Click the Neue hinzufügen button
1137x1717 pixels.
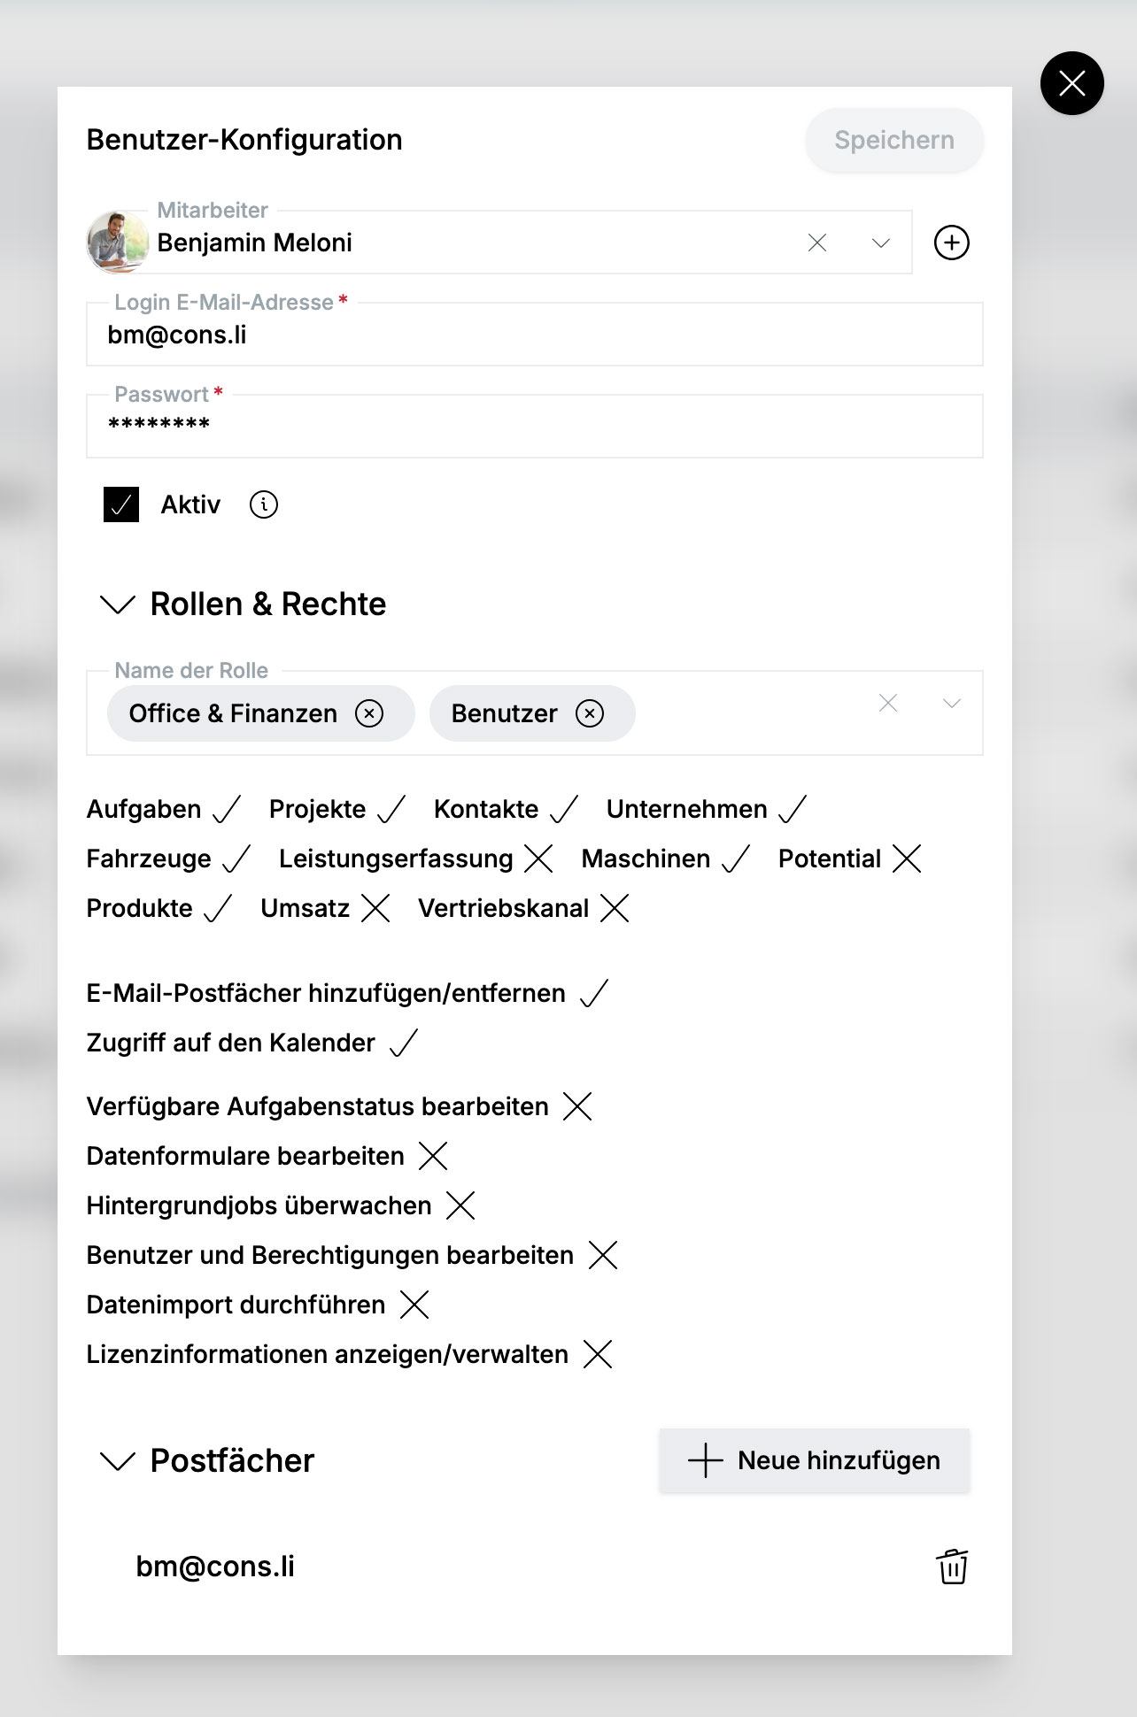coord(815,1460)
